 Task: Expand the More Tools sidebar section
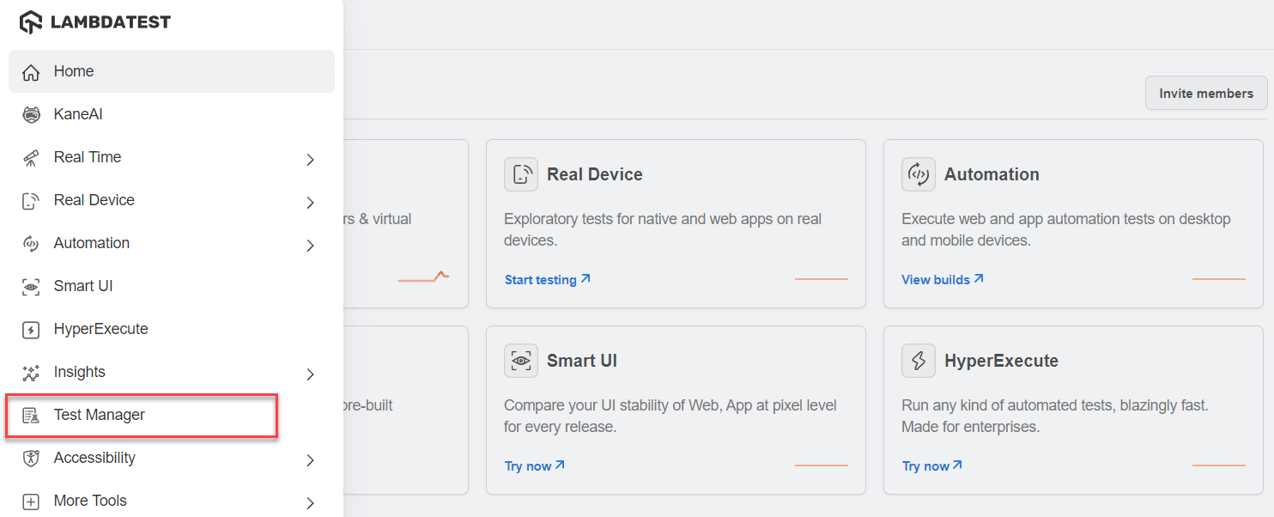pyautogui.click(x=310, y=502)
